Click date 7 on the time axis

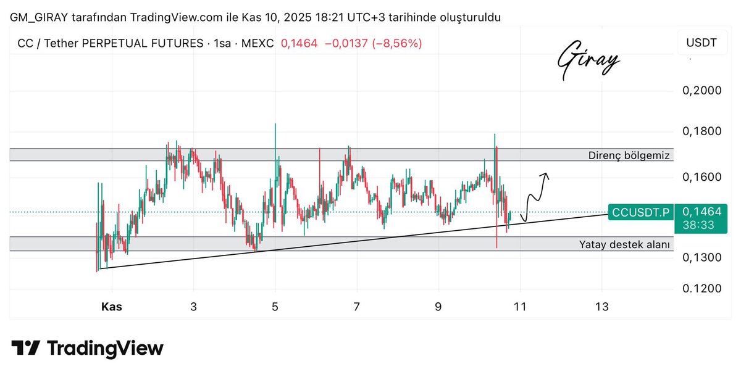357,307
